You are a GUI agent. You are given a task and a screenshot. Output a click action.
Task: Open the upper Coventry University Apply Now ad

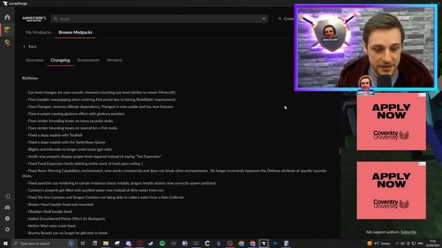click(392, 121)
